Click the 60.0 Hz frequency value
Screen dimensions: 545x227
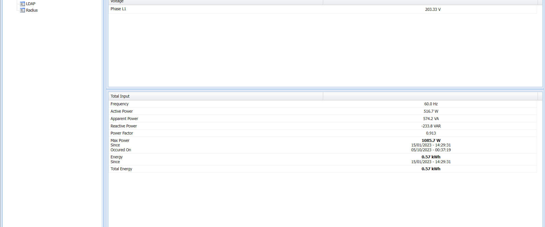[431, 104]
